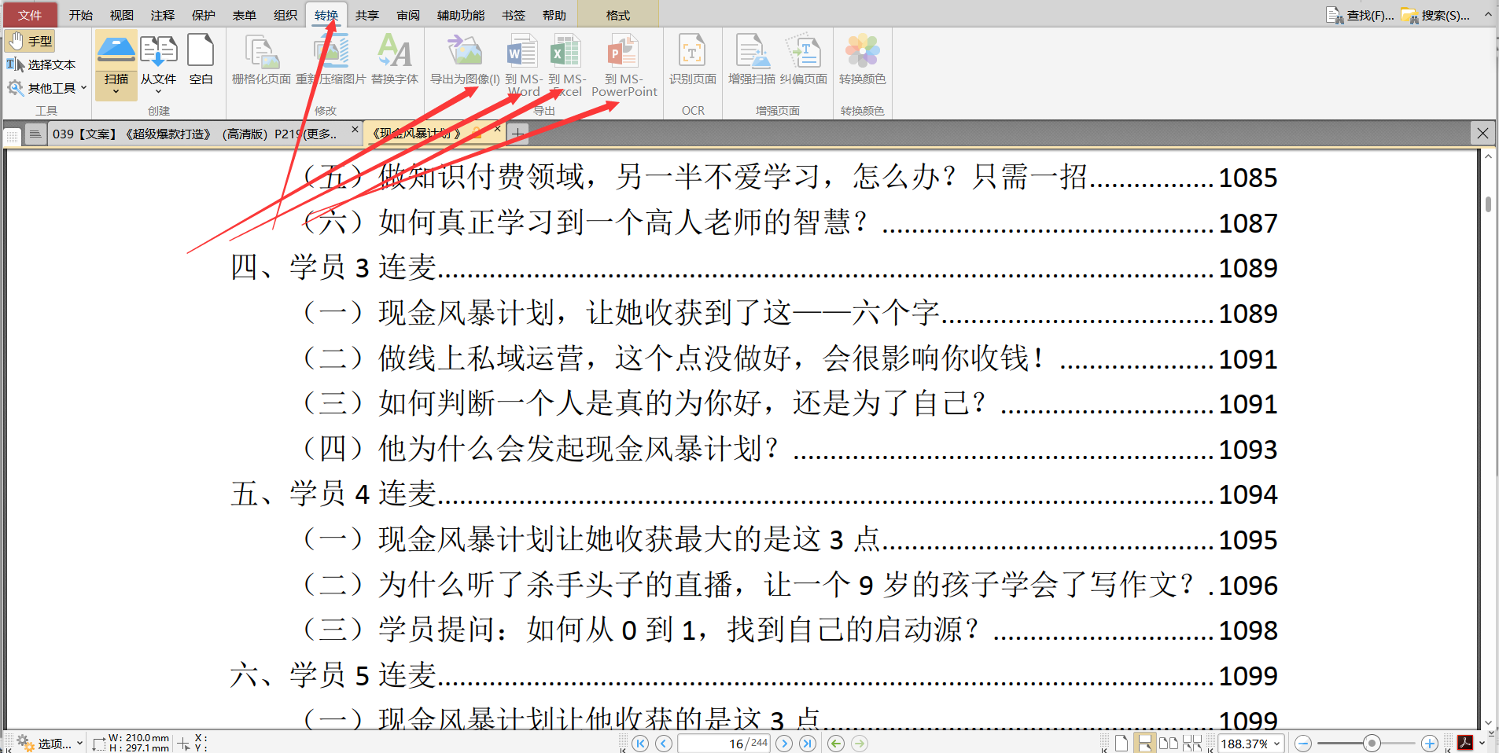Go to the first page
This screenshot has width=1499, height=753.
640,744
